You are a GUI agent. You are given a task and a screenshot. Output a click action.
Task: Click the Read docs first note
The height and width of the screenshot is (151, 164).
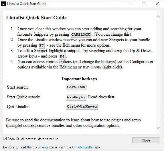102,97
